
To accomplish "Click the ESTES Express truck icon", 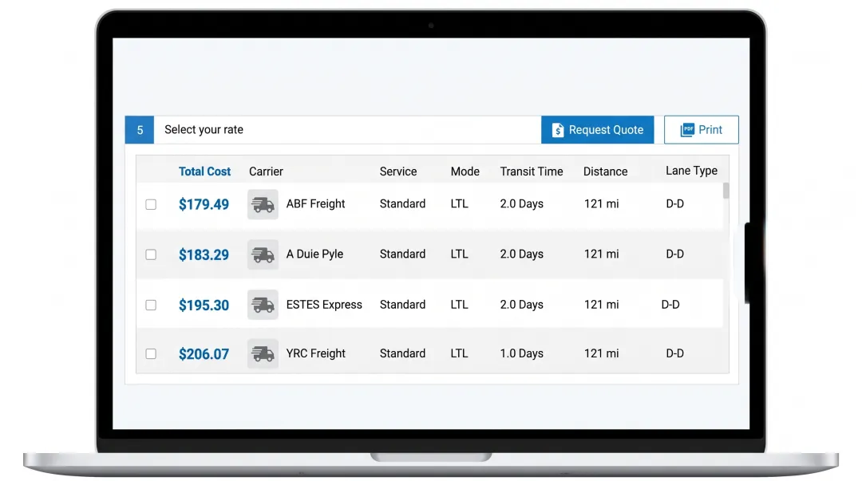I will point(263,305).
